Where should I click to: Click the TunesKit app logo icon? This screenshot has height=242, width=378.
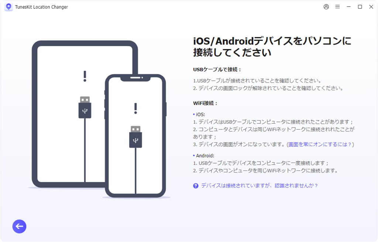[x=9, y=7]
